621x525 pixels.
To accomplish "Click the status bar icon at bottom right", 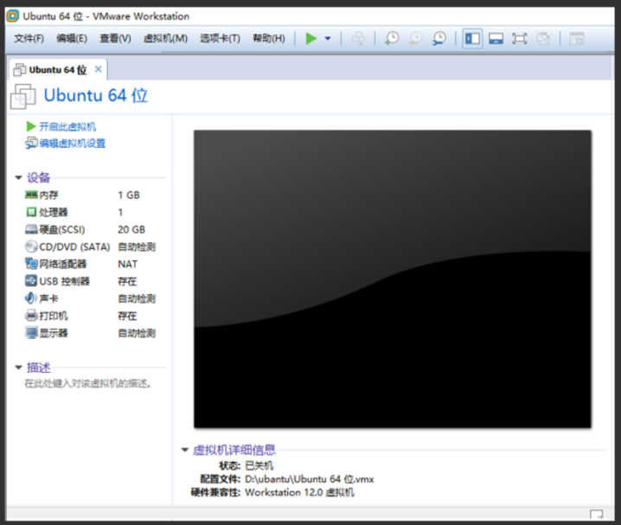I will [597, 514].
